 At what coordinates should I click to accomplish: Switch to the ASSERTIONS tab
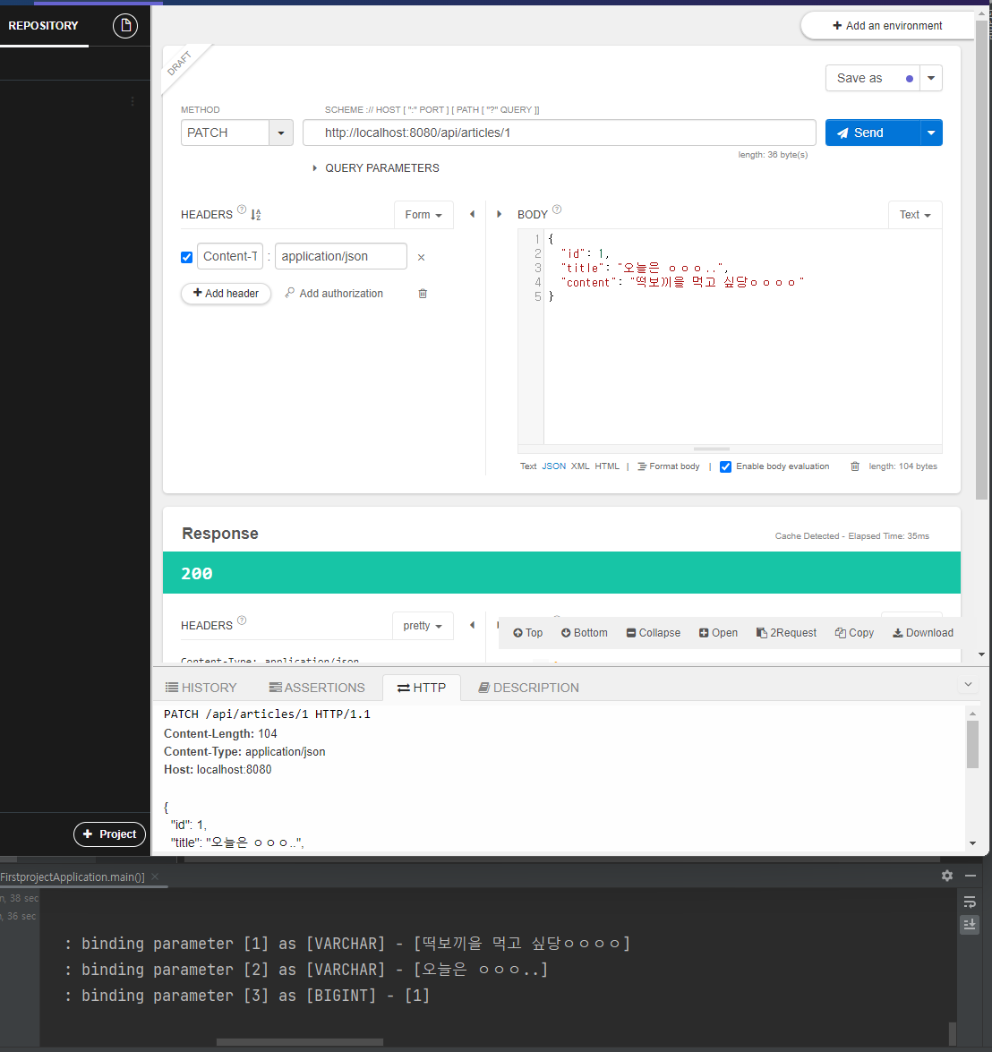(317, 688)
